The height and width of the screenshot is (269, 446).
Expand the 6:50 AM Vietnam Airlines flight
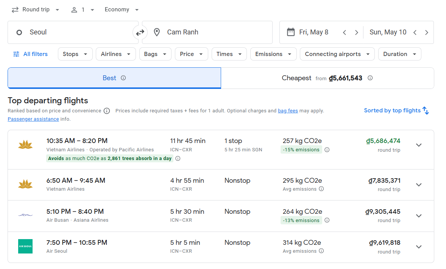click(x=418, y=185)
